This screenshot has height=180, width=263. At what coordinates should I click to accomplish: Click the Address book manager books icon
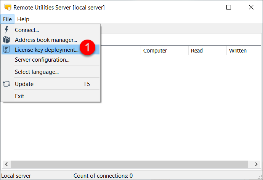point(6,40)
